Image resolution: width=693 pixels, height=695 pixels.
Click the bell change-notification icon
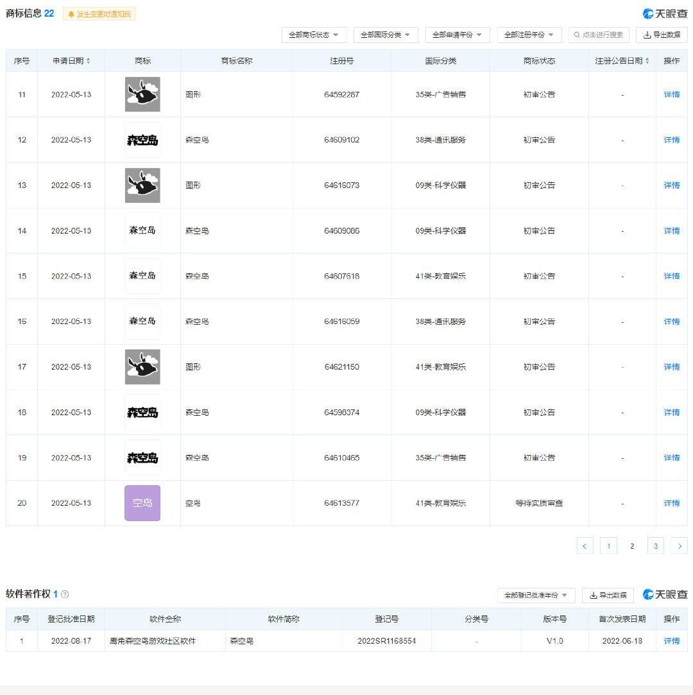pos(71,14)
